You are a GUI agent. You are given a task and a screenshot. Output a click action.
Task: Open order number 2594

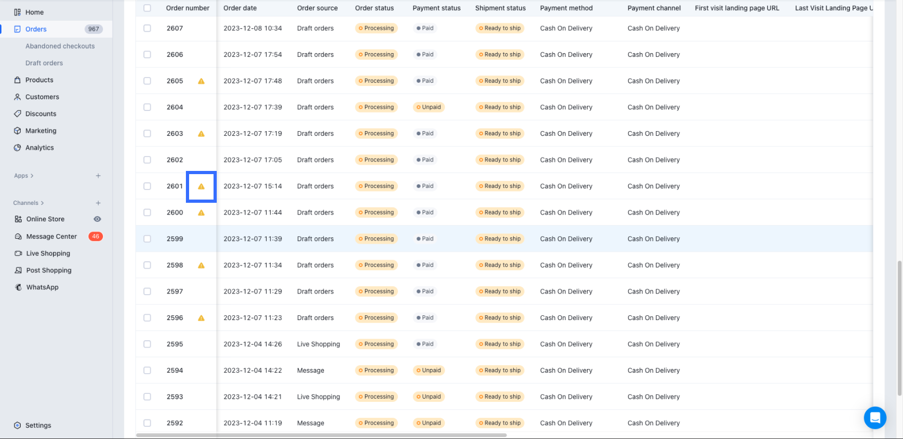tap(175, 371)
